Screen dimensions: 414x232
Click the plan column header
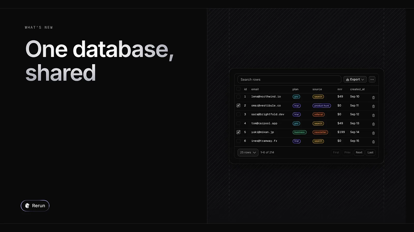295,89
